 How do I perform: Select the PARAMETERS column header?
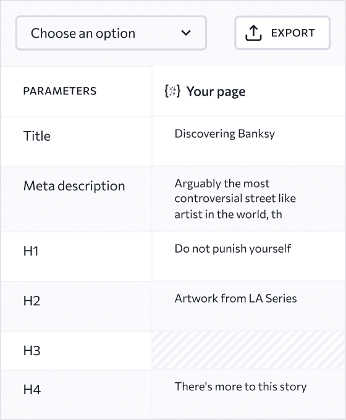pos(60,91)
